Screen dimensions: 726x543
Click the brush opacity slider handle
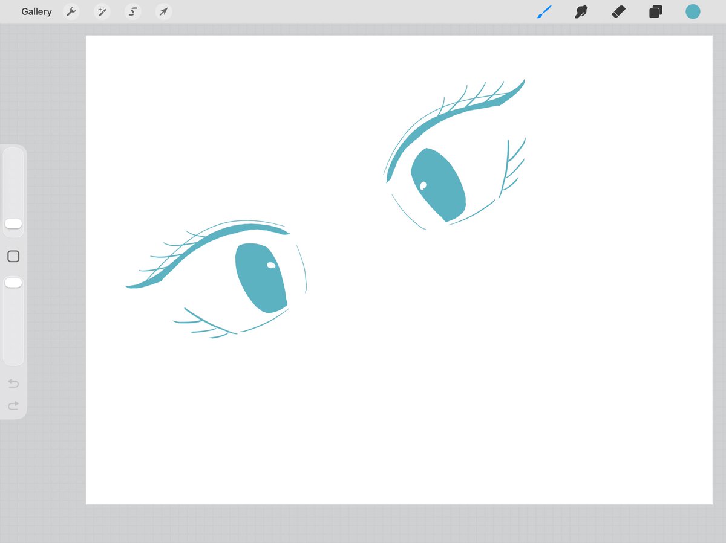click(x=13, y=283)
